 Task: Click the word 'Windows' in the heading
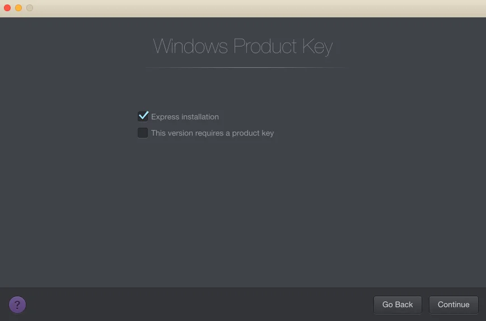190,46
